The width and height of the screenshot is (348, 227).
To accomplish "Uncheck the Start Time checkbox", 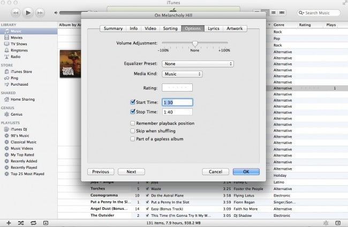I will [x=133, y=102].
